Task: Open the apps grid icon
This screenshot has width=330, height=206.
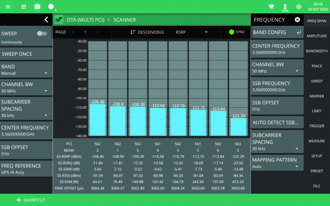Action: 23,7
